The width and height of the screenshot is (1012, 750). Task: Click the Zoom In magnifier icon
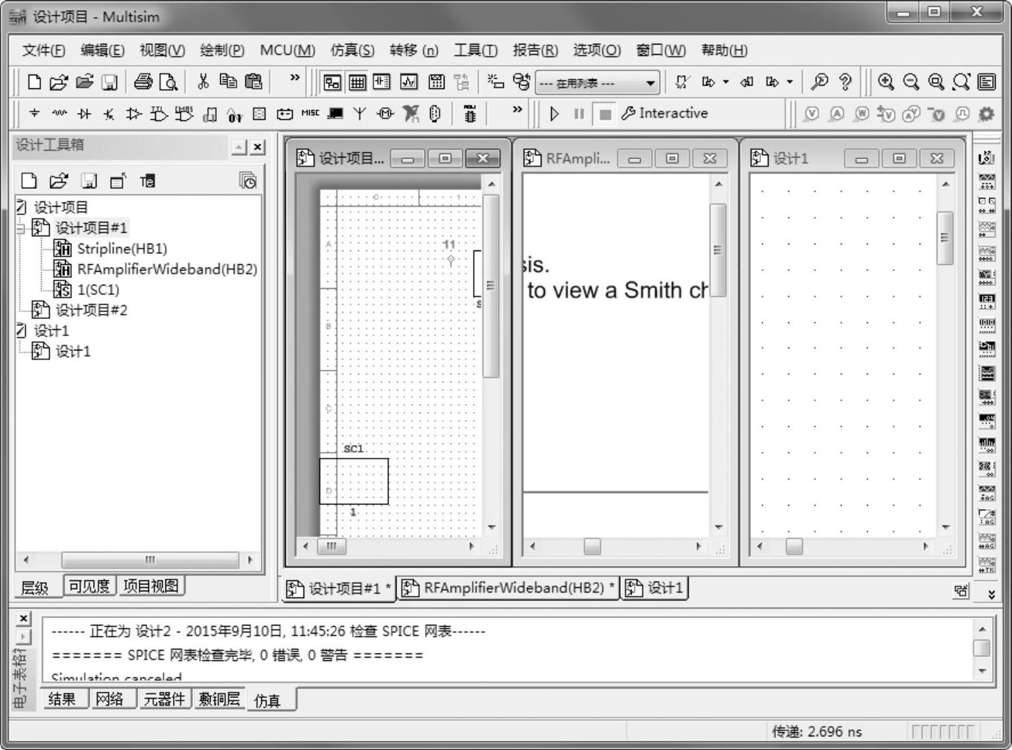885,82
